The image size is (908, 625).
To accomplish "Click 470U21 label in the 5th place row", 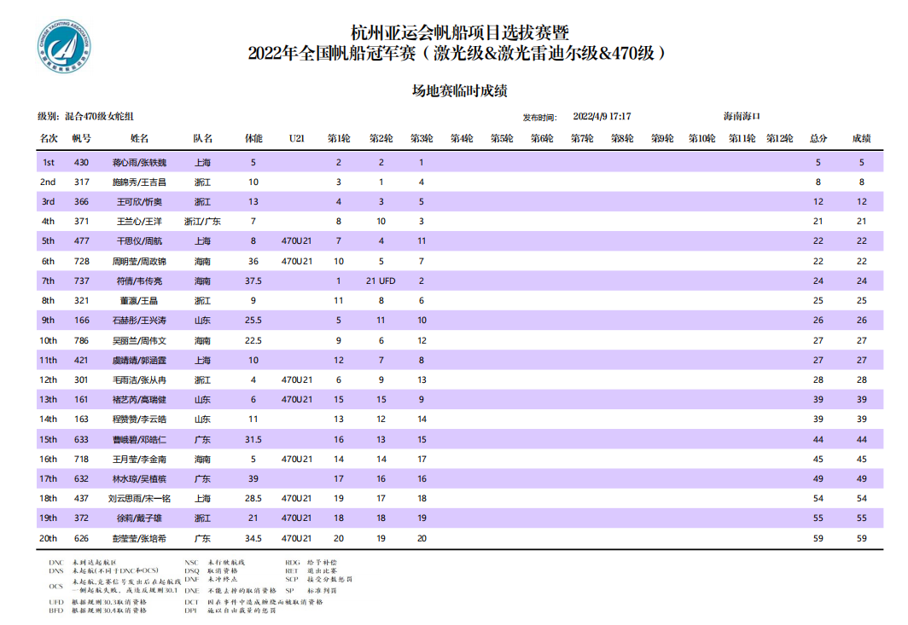I will (x=296, y=241).
